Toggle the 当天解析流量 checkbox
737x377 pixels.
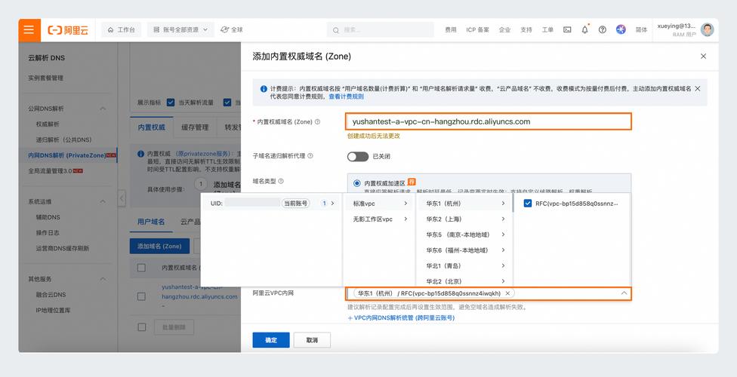click(x=171, y=103)
